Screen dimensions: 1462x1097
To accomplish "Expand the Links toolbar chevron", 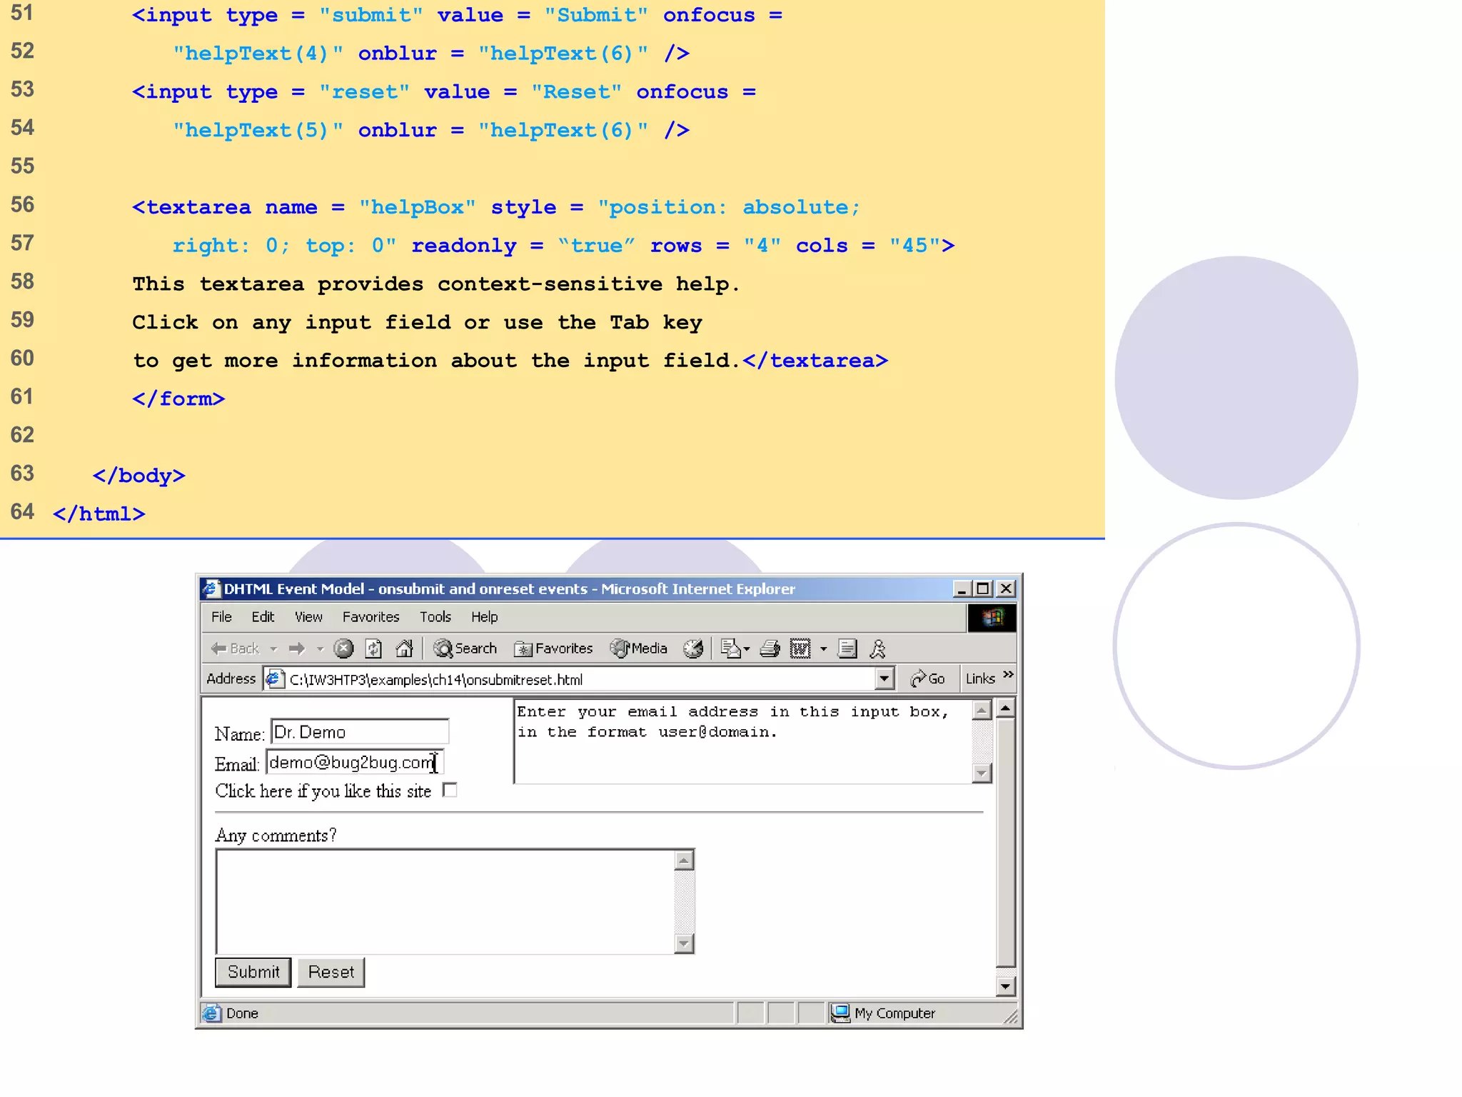I will (x=1008, y=675).
